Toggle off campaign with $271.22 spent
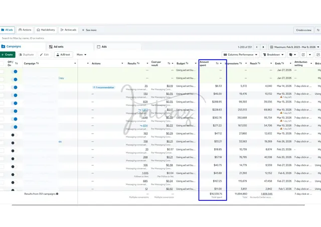 click(14, 127)
